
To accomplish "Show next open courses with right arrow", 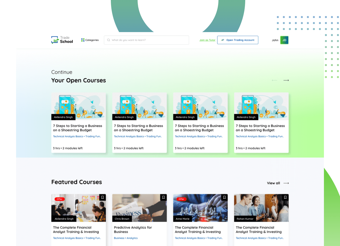I will pos(286,80).
